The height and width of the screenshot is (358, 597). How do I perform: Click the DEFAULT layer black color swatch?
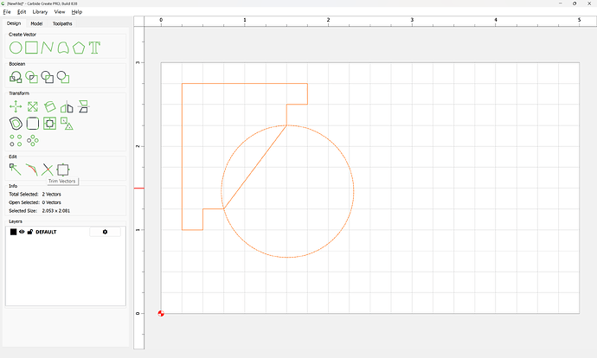[x=13, y=232]
